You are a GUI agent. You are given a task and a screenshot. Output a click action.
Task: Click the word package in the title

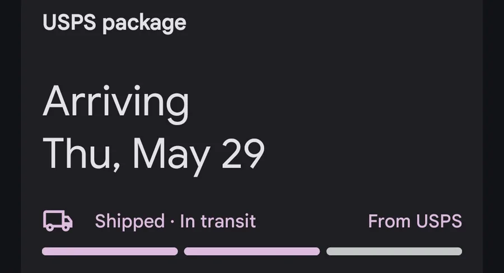click(x=144, y=24)
